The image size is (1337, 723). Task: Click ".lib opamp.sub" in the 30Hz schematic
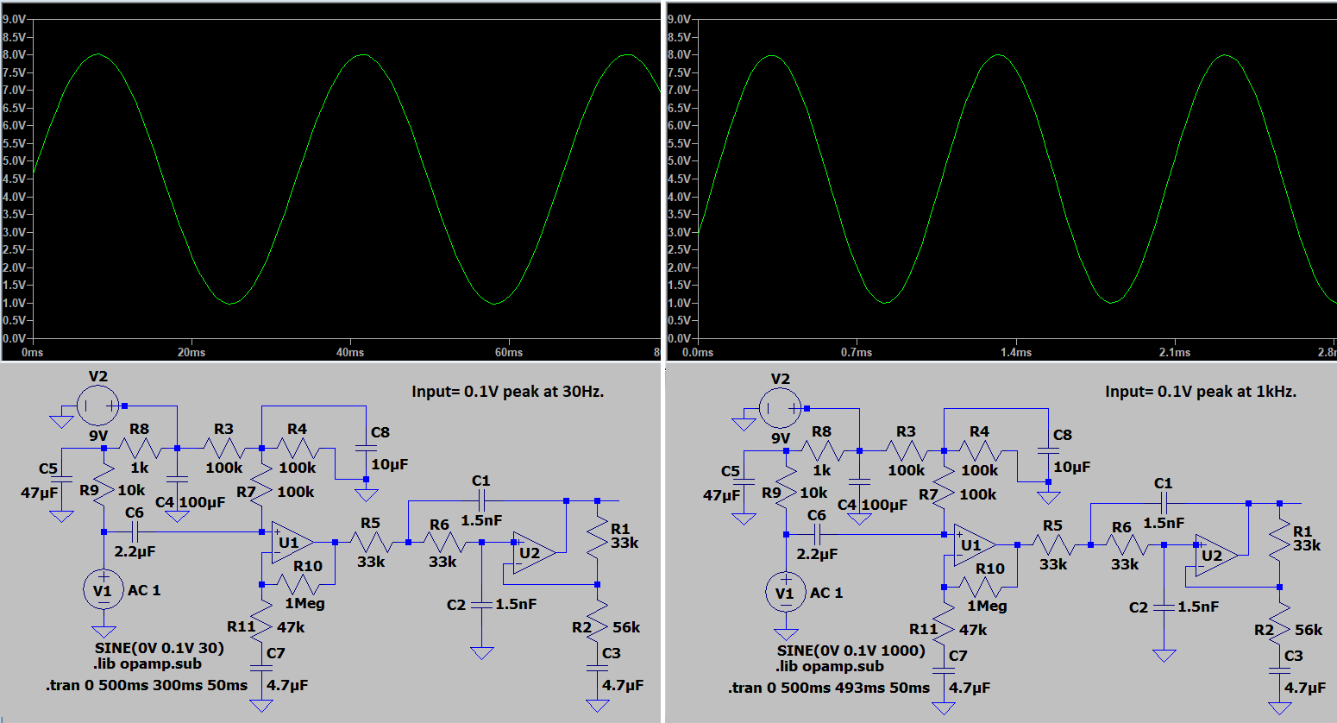[148, 664]
